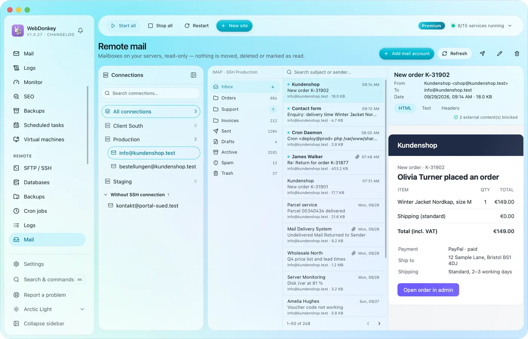528x339 pixels.
Task: Select the Production connection group
Action: point(151,139)
